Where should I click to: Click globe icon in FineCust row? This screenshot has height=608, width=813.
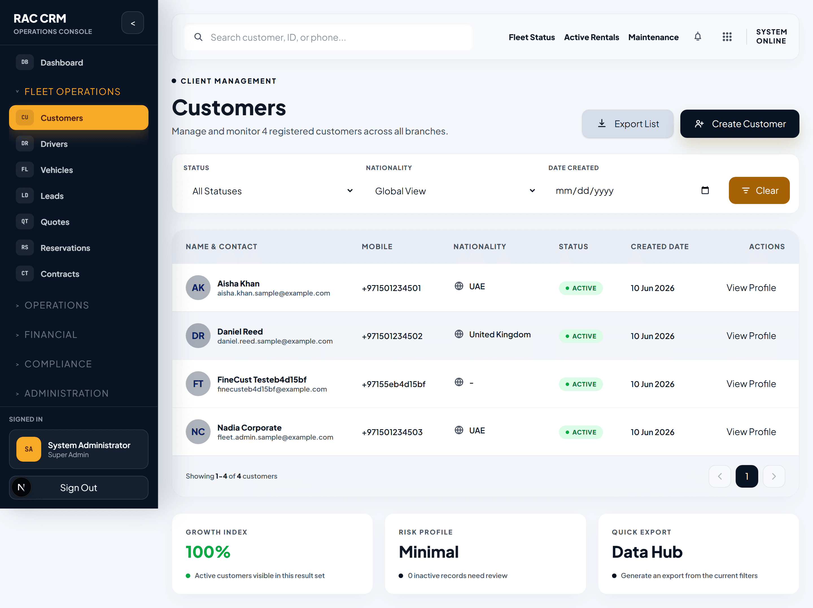click(x=459, y=382)
